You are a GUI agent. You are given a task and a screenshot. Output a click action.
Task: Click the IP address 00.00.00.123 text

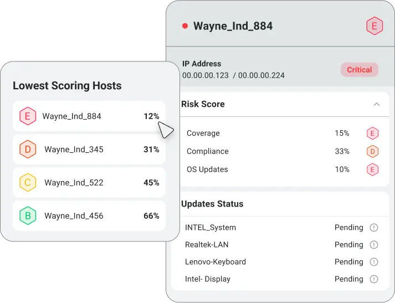pyautogui.click(x=206, y=75)
